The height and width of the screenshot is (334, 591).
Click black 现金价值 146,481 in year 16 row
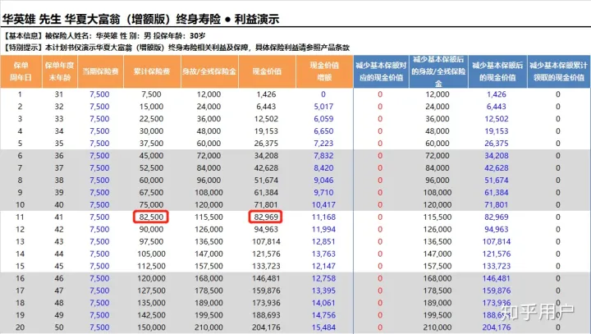pos(266,278)
